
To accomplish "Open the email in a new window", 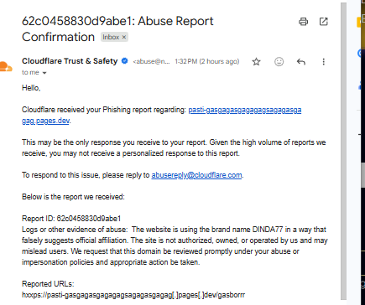I will pos(324,22).
